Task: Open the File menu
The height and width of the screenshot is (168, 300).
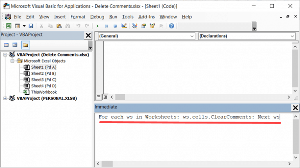Action: tap(18, 17)
